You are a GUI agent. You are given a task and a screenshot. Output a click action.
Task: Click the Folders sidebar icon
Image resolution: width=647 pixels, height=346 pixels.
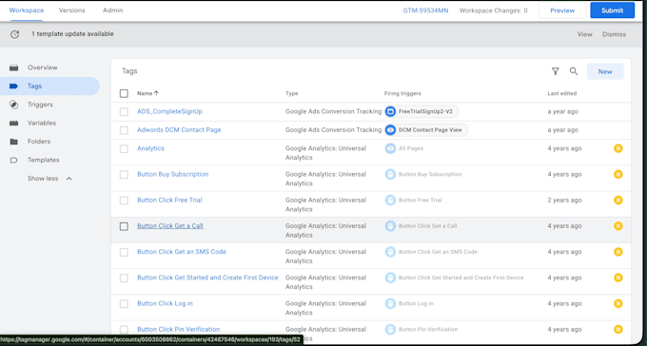tap(13, 142)
